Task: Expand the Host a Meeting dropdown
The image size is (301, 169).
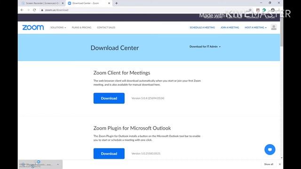Action: point(255,27)
